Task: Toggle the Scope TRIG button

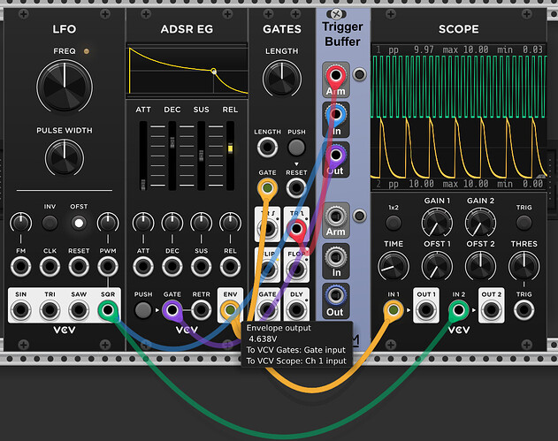Action: click(x=524, y=223)
